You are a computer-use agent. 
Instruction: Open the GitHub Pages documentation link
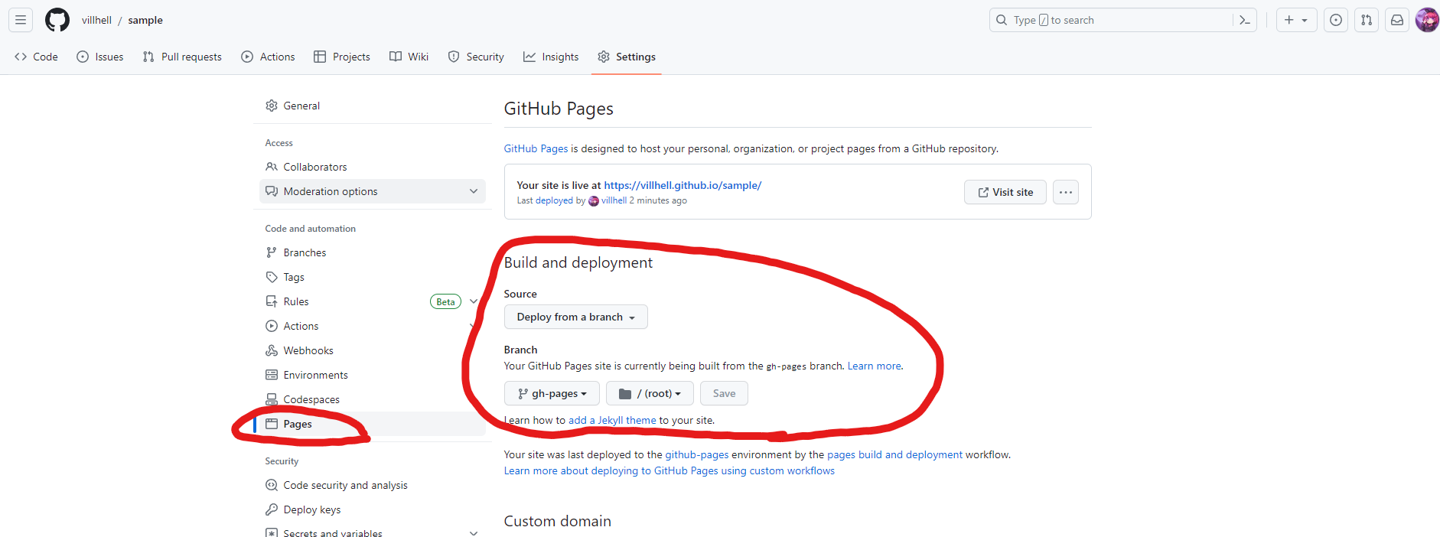(536, 148)
